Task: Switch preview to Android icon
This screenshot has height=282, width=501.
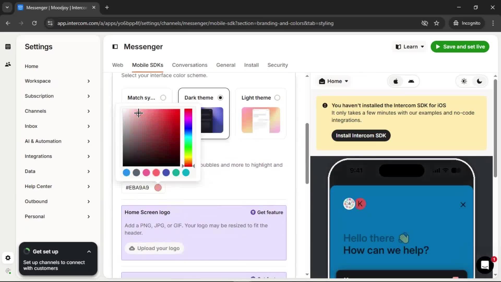Action: coord(411,81)
